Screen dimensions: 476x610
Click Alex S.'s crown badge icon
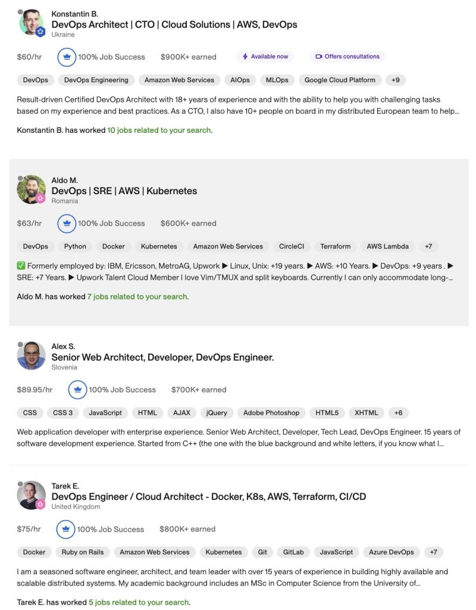pos(78,390)
